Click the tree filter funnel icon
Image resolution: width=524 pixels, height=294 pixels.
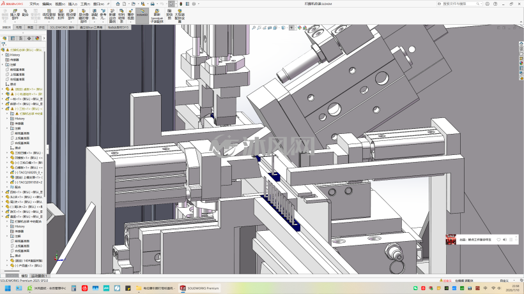(4, 44)
